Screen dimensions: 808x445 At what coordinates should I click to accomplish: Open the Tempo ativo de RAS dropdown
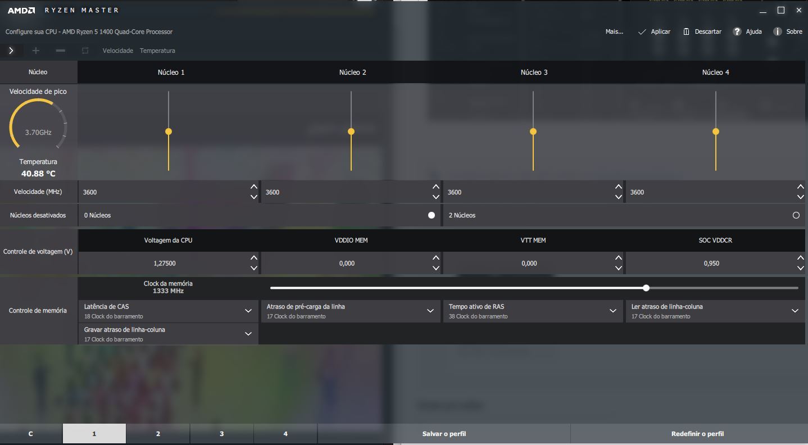click(x=533, y=311)
